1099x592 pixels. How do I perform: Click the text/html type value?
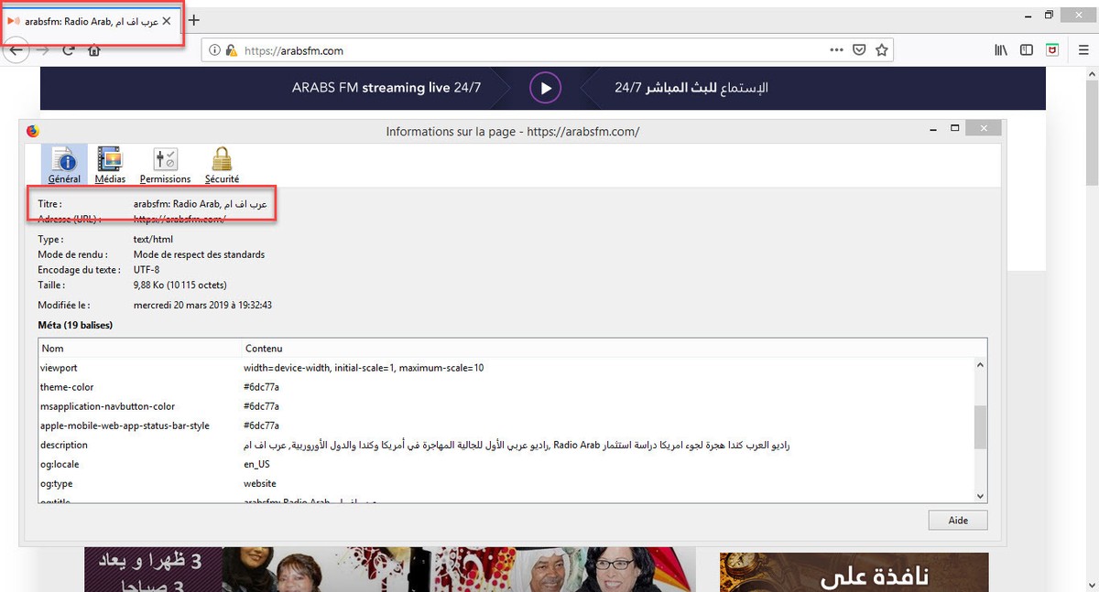153,240
